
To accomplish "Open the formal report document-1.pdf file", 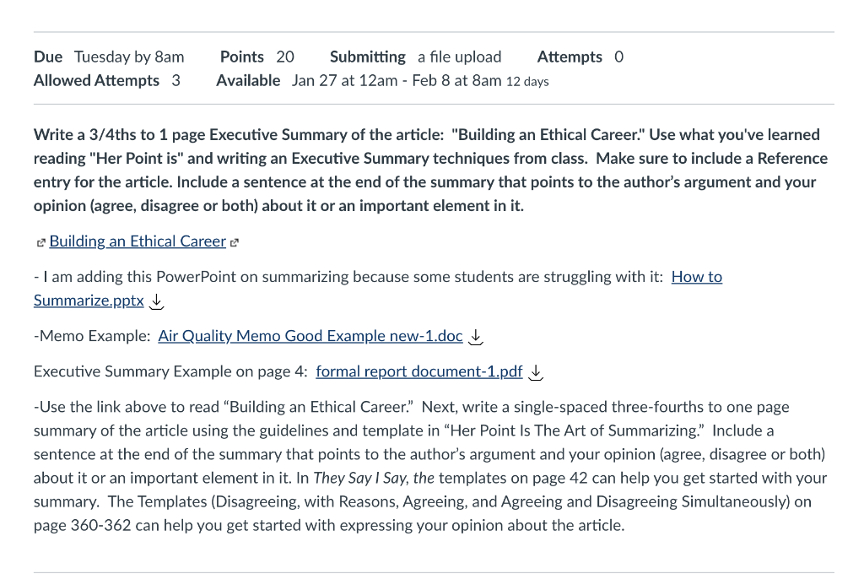I will point(419,371).
